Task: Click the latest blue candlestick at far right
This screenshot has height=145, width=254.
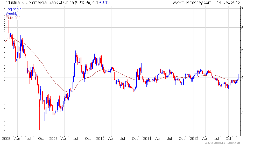Action: click(x=238, y=77)
